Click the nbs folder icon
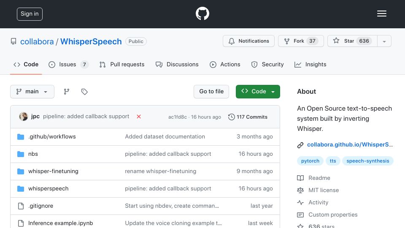This screenshot has width=405, height=228. 21,154
